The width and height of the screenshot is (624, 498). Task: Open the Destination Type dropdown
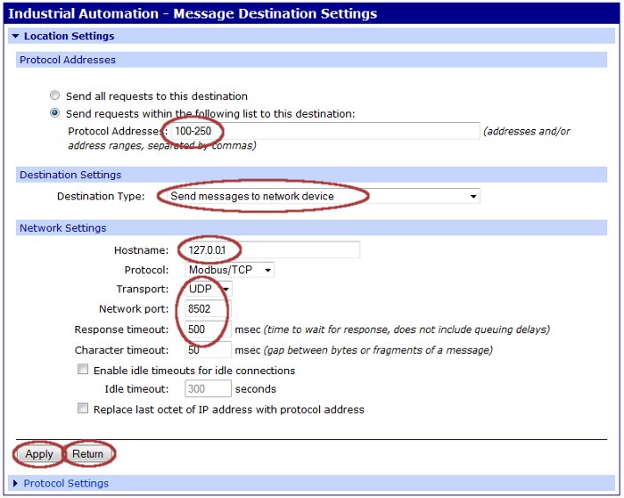click(x=318, y=196)
